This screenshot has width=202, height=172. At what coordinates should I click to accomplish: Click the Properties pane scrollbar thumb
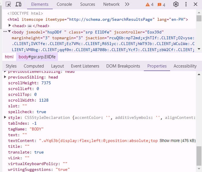199,156
